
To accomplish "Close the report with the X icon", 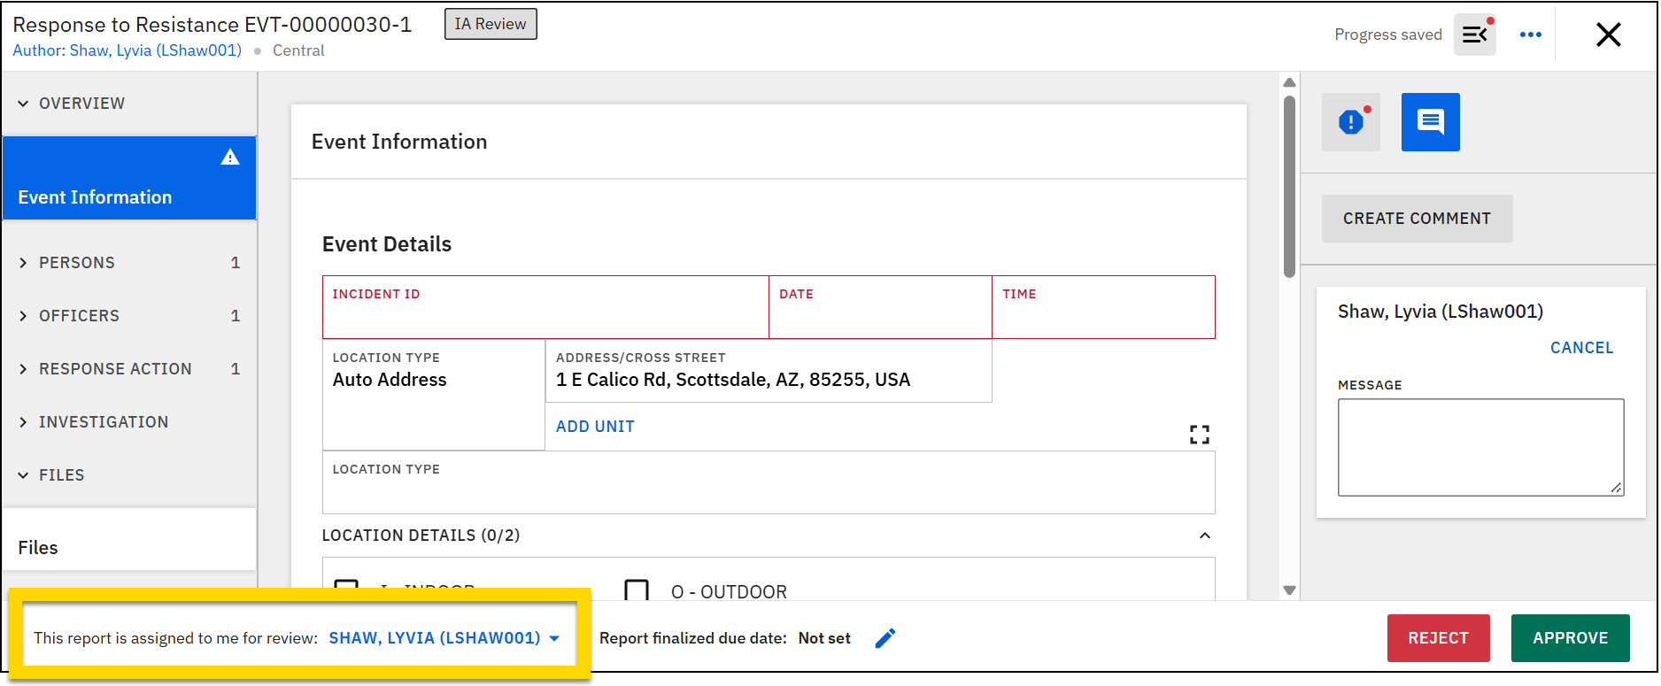I will pos(1608,35).
